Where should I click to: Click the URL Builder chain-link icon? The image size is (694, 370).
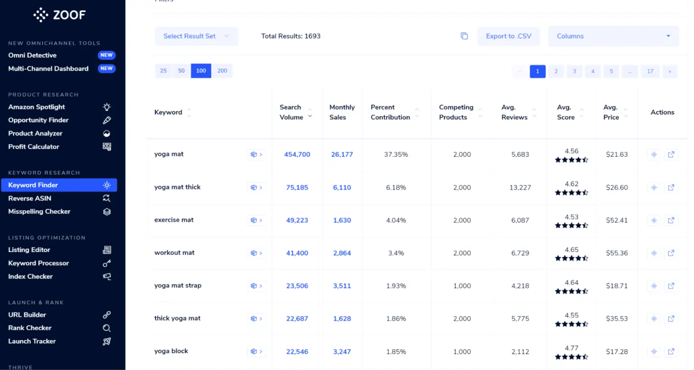click(107, 315)
